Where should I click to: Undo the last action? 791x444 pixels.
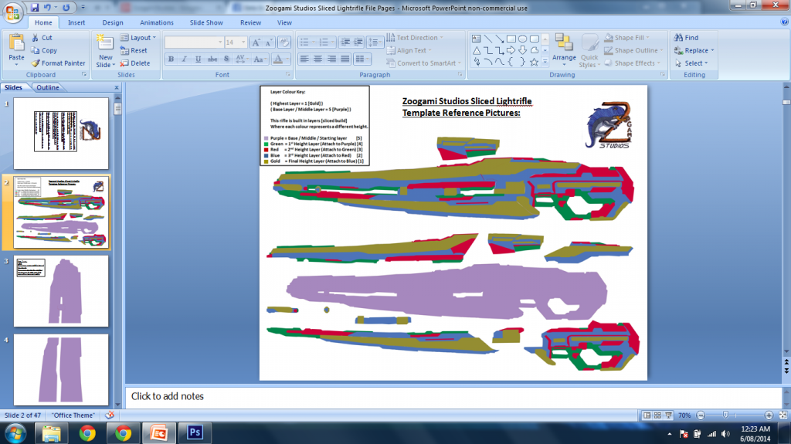tap(47, 8)
